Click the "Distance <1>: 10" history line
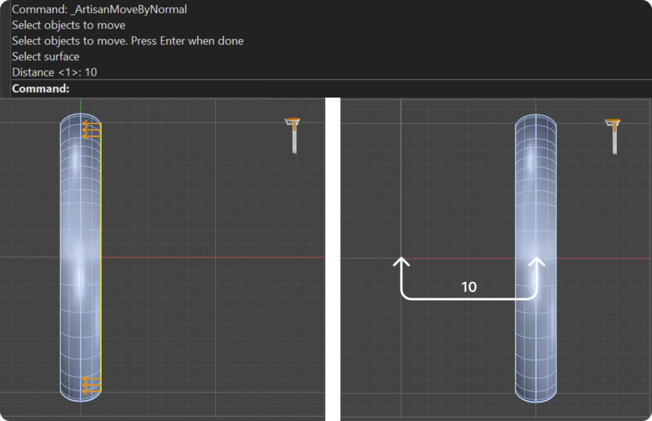Screen dimensions: 652x421 pyautogui.click(x=55, y=73)
